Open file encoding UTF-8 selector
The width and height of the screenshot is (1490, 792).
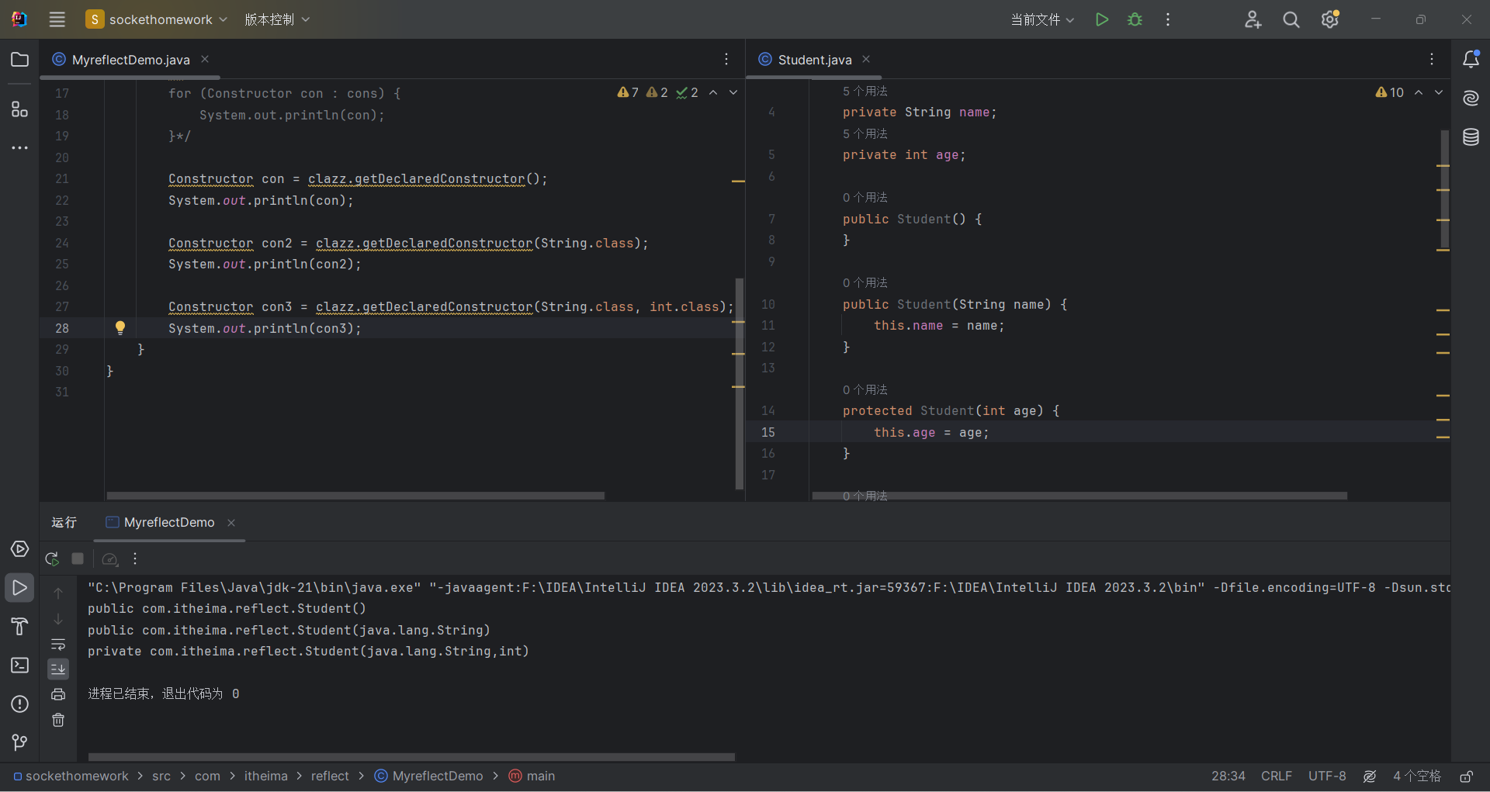[x=1327, y=776]
